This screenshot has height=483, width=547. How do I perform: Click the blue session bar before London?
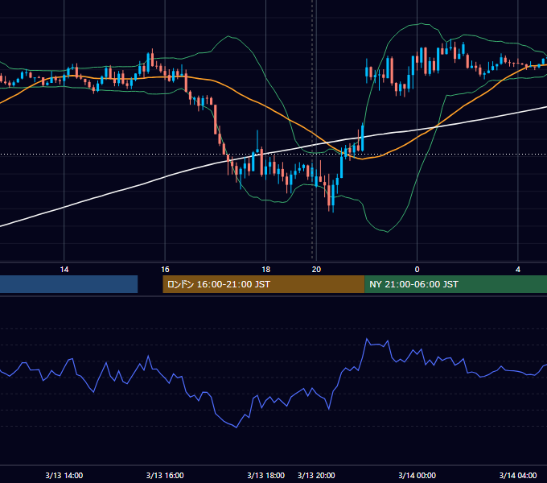[x=68, y=284]
